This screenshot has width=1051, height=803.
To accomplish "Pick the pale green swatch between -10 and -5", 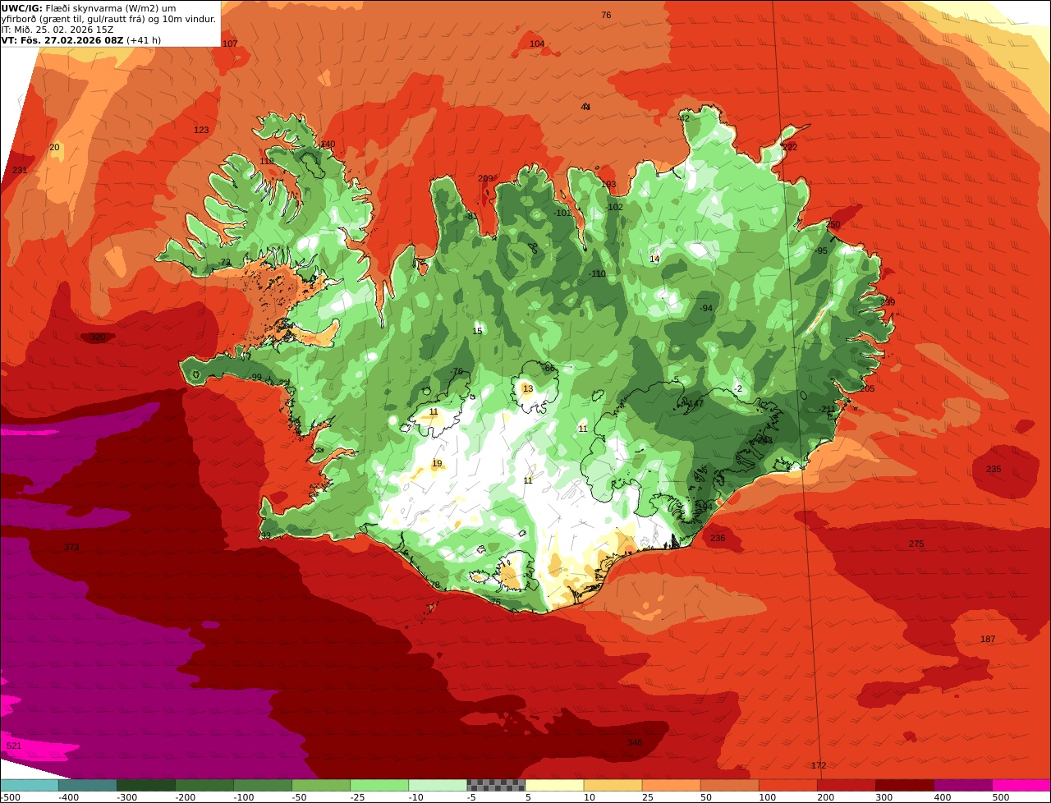I will (x=437, y=785).
